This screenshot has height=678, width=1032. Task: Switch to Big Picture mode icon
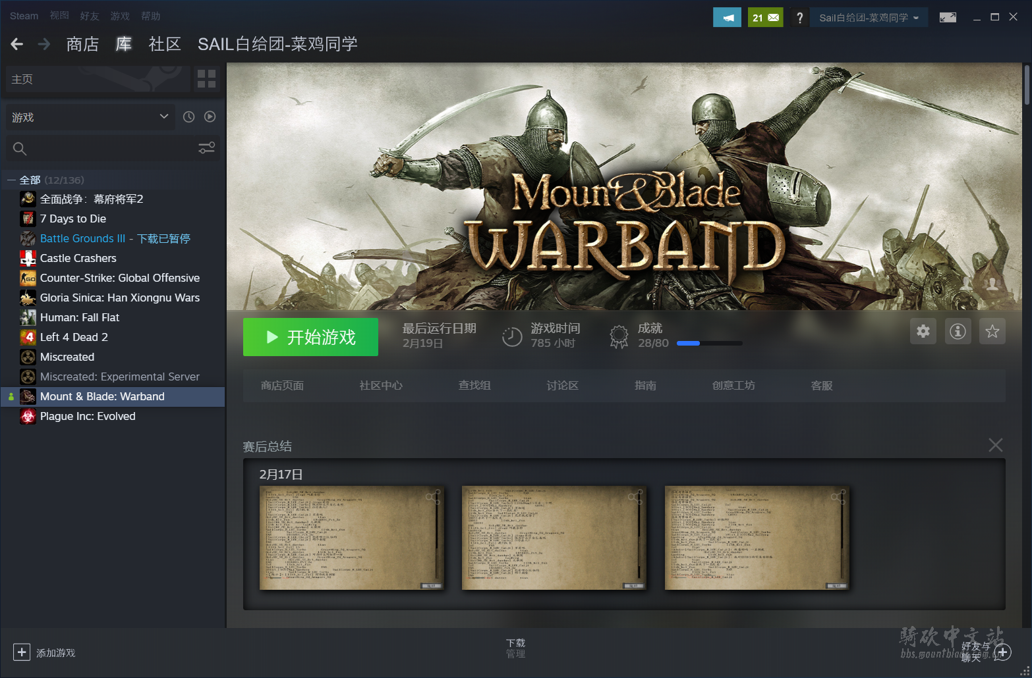coord(948,18)
